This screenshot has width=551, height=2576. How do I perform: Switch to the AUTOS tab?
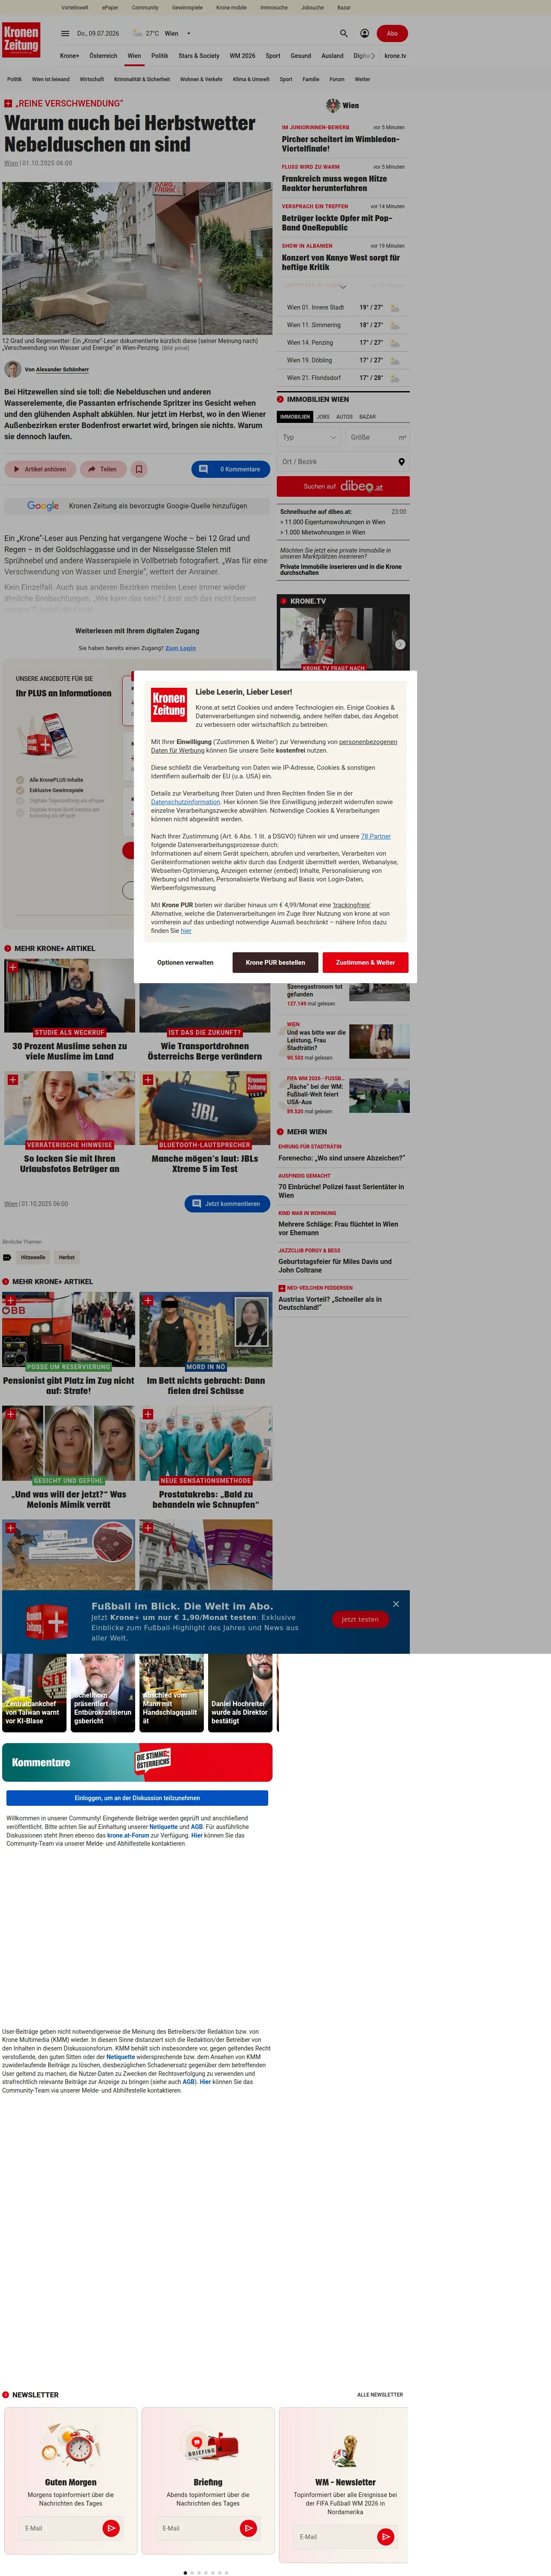[344, 417]
